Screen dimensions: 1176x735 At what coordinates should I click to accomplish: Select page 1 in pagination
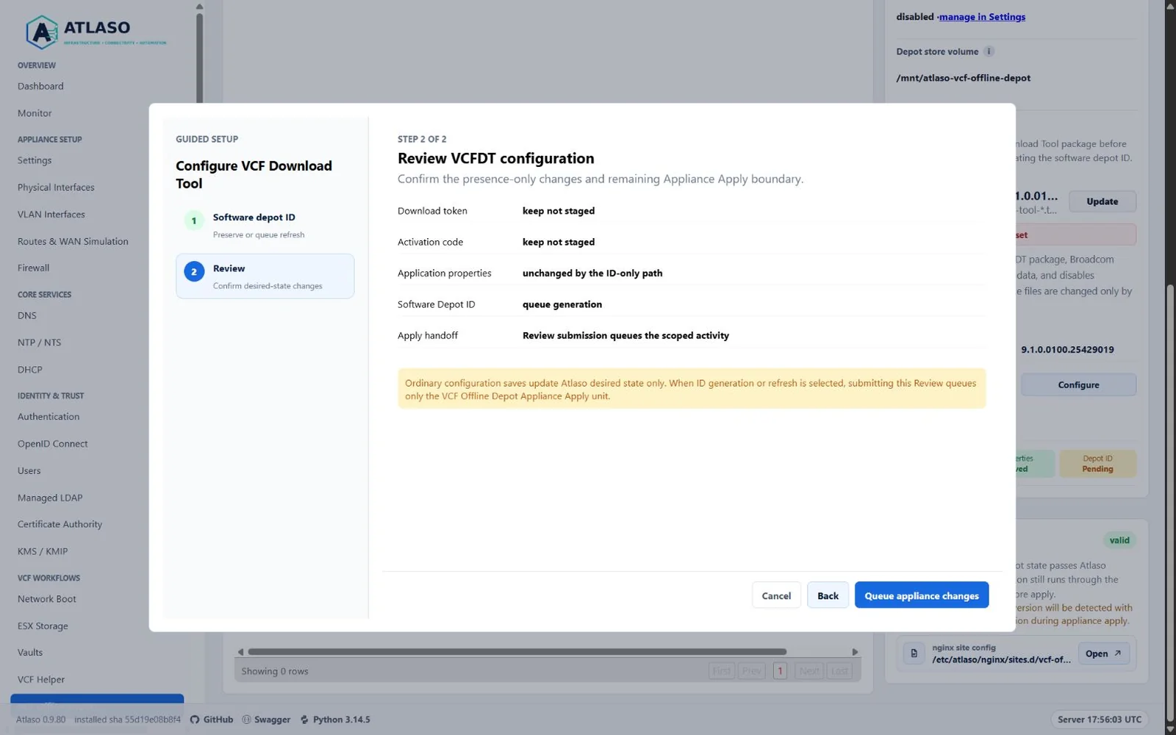click(780, 670)
